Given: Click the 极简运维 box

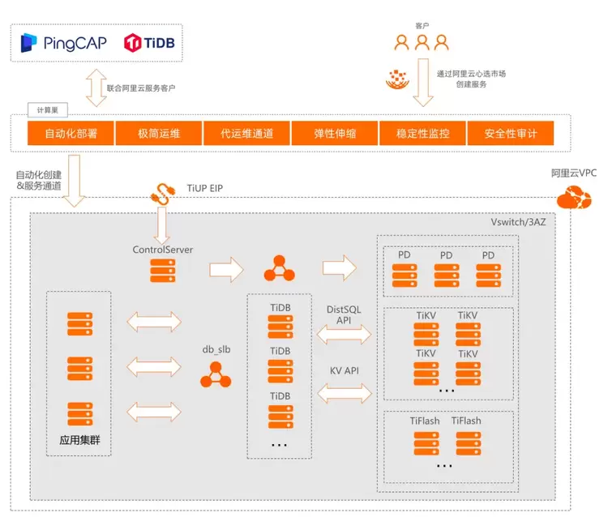Looking at the screenshot, I should pyautogui.click(x=158, y=134).
